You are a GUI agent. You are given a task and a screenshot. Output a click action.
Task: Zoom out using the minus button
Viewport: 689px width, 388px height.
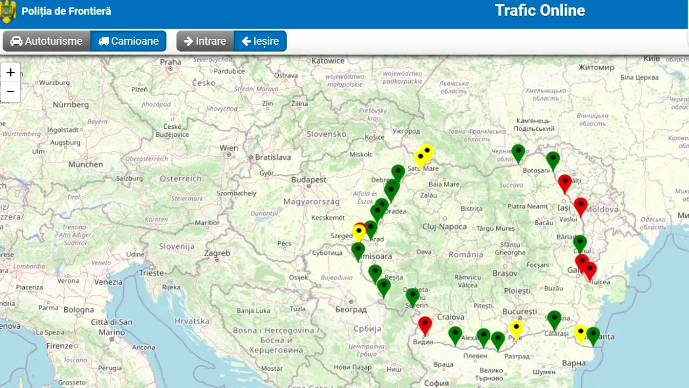(x=10, y=92)
